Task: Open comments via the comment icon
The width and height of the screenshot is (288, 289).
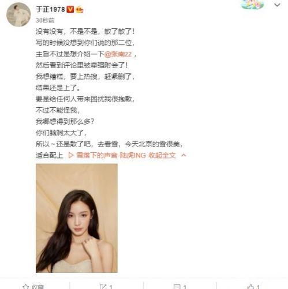Action: (177, 287)
